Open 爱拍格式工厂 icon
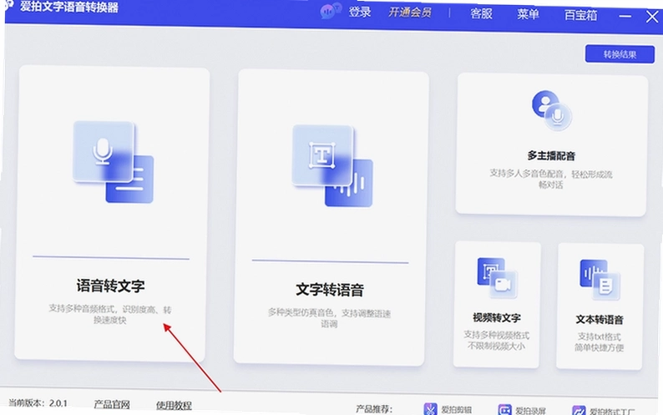Viewport: 663px width, 415px height. pos(579,410)
